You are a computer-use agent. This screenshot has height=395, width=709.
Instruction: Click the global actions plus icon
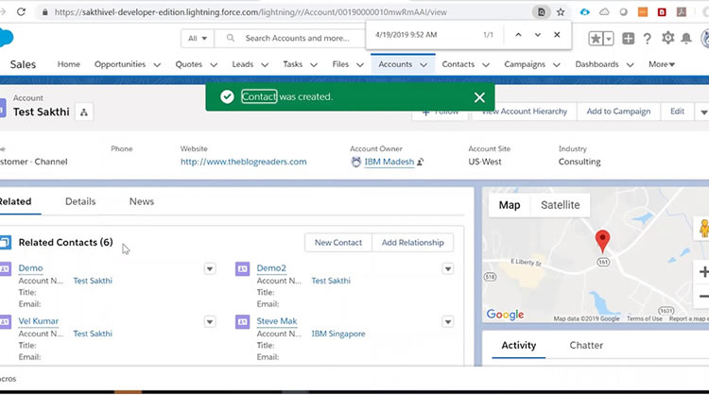628,39
